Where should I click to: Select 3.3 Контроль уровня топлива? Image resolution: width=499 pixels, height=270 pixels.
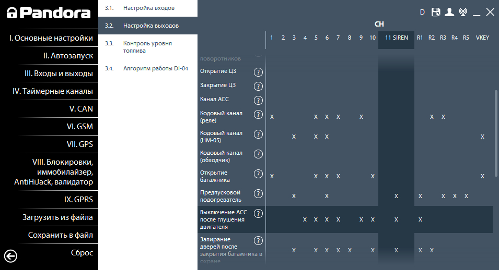pyautogui.click(x=147, y=47)
